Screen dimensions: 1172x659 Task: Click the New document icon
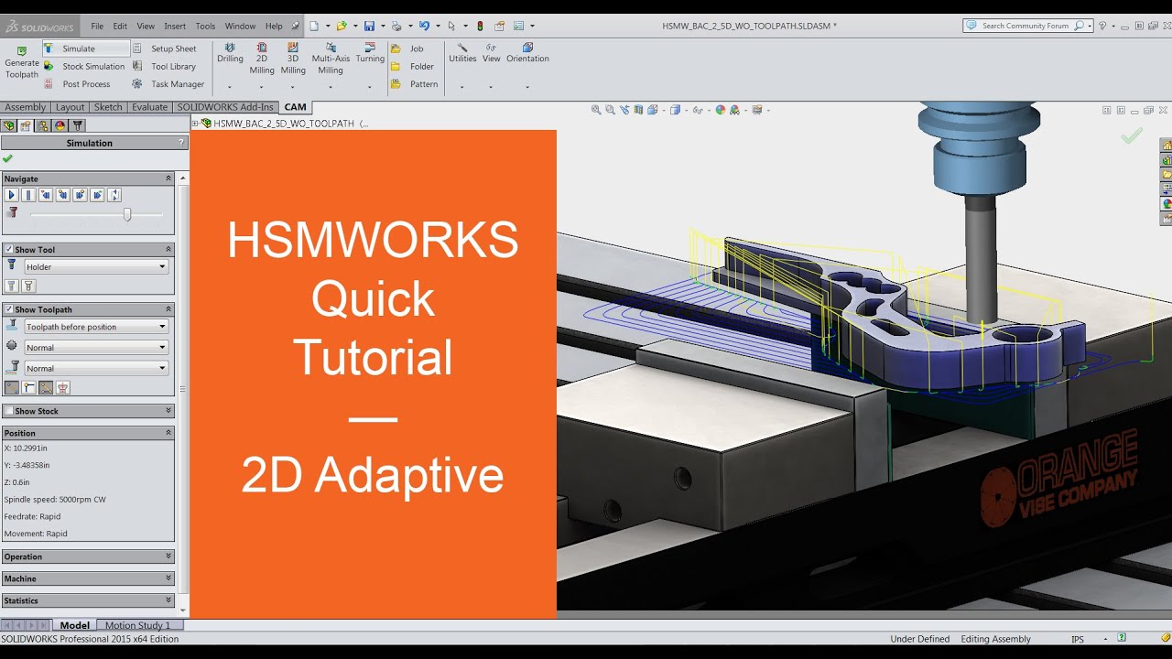[x=314, y=26]
